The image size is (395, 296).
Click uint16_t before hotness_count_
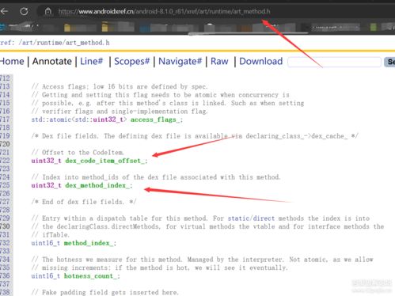(45, 276)
